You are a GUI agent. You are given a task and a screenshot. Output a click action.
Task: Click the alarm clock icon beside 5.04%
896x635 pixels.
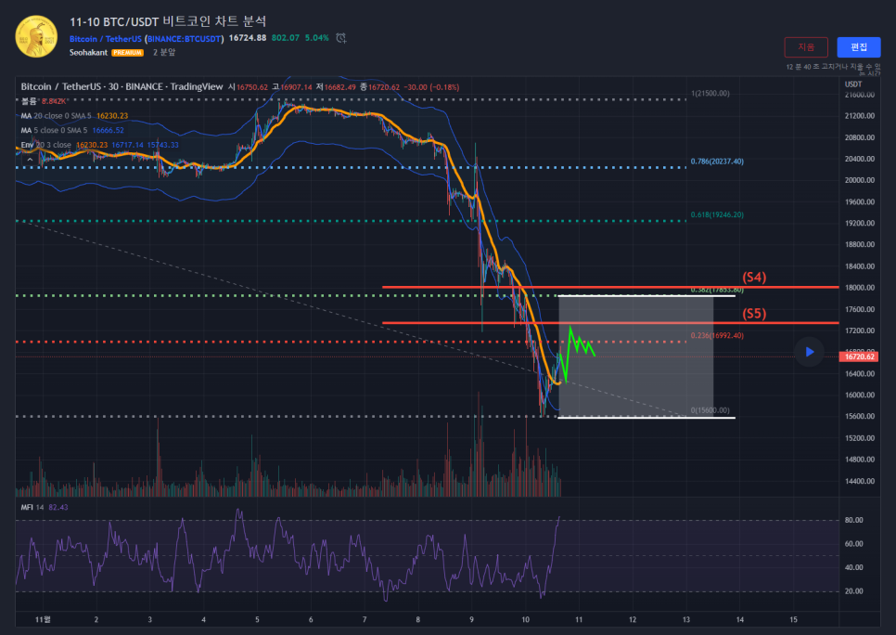[341, 38]
